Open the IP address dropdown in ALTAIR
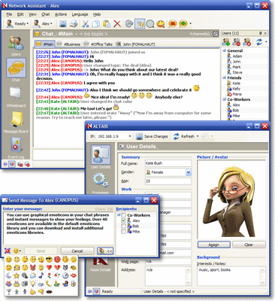 click(x=130, y=136)
